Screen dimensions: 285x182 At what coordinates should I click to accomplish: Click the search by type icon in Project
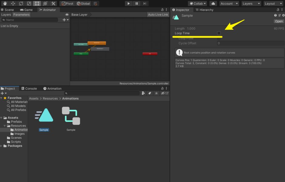143,93
